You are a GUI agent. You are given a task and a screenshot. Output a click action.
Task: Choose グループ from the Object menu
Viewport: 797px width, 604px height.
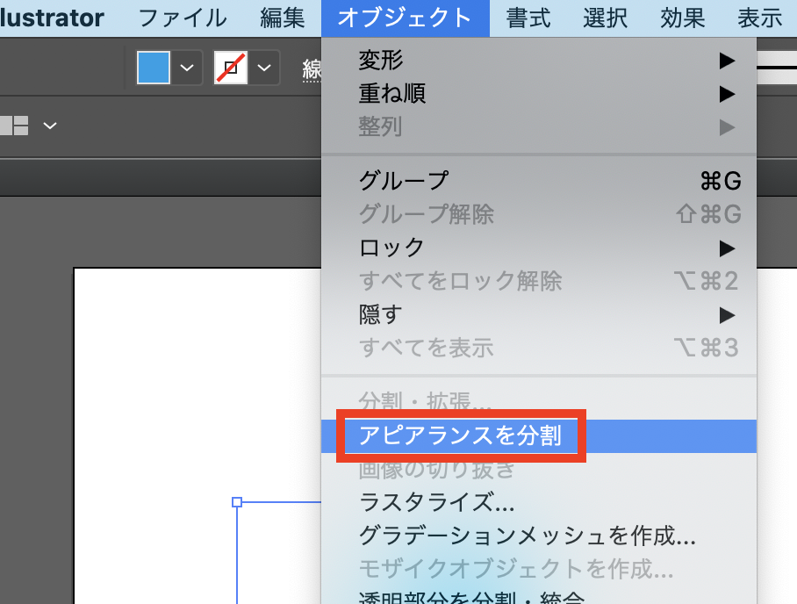404,181
